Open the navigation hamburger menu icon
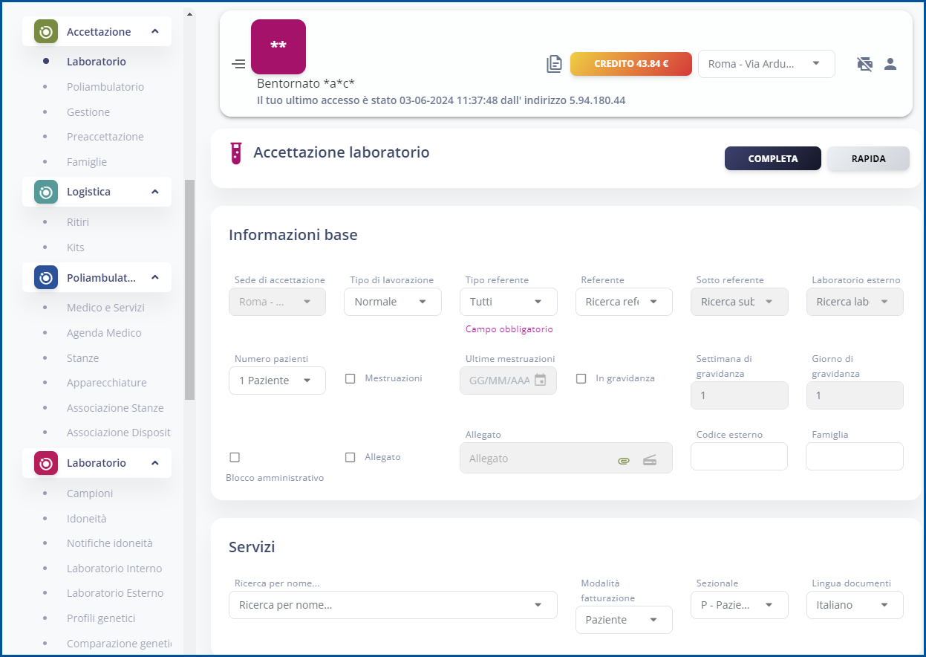 pyautogui.click(x=238, y=64)
